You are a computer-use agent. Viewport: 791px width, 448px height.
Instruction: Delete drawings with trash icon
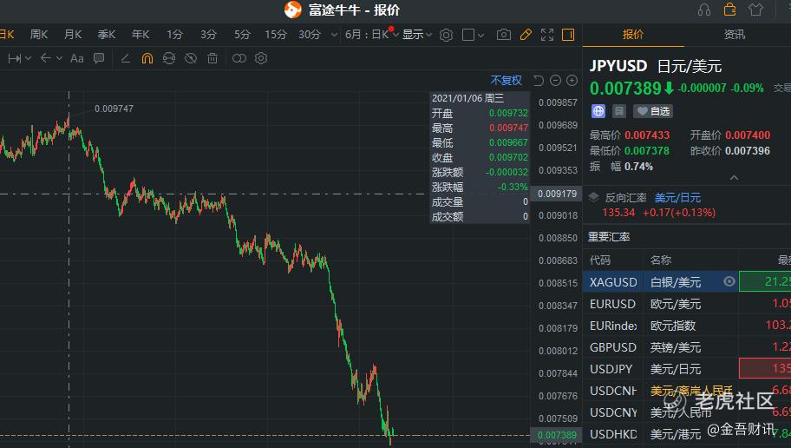point(212,58)
